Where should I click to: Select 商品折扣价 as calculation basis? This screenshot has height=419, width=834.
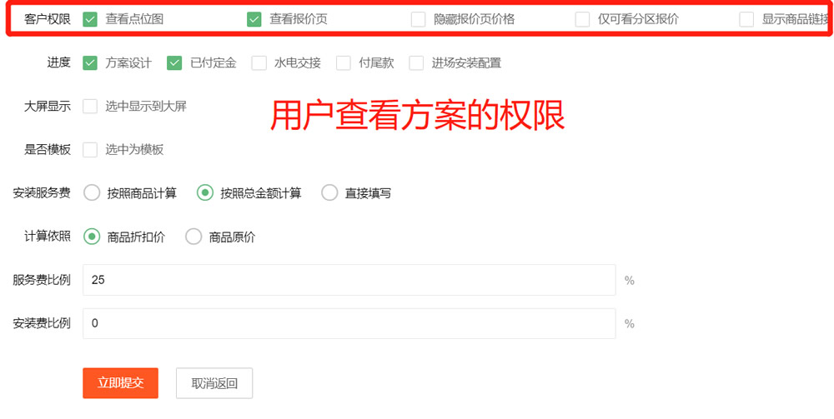pyautogui.click(x=92, y=237)
